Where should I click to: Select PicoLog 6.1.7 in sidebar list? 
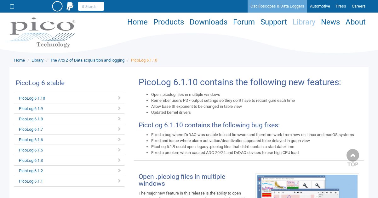click(69, 129)
